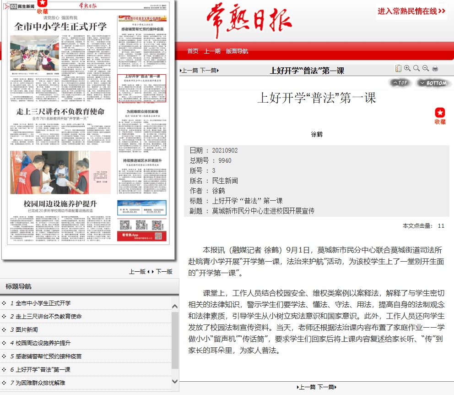Zoom in on the article text

(x=407, y=68)
